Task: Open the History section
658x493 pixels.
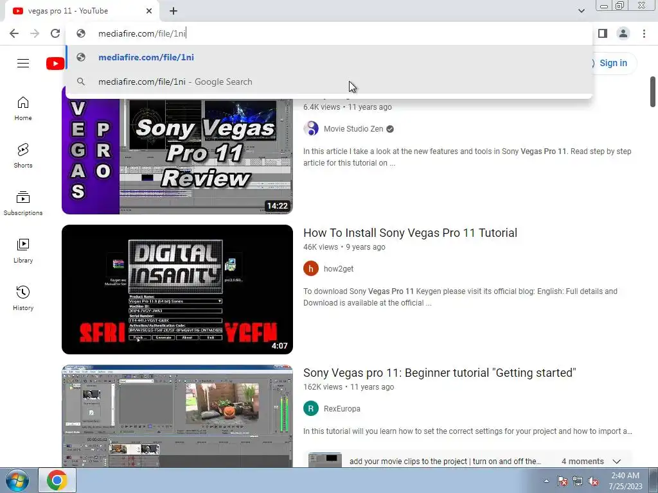Action: point(23,298)
